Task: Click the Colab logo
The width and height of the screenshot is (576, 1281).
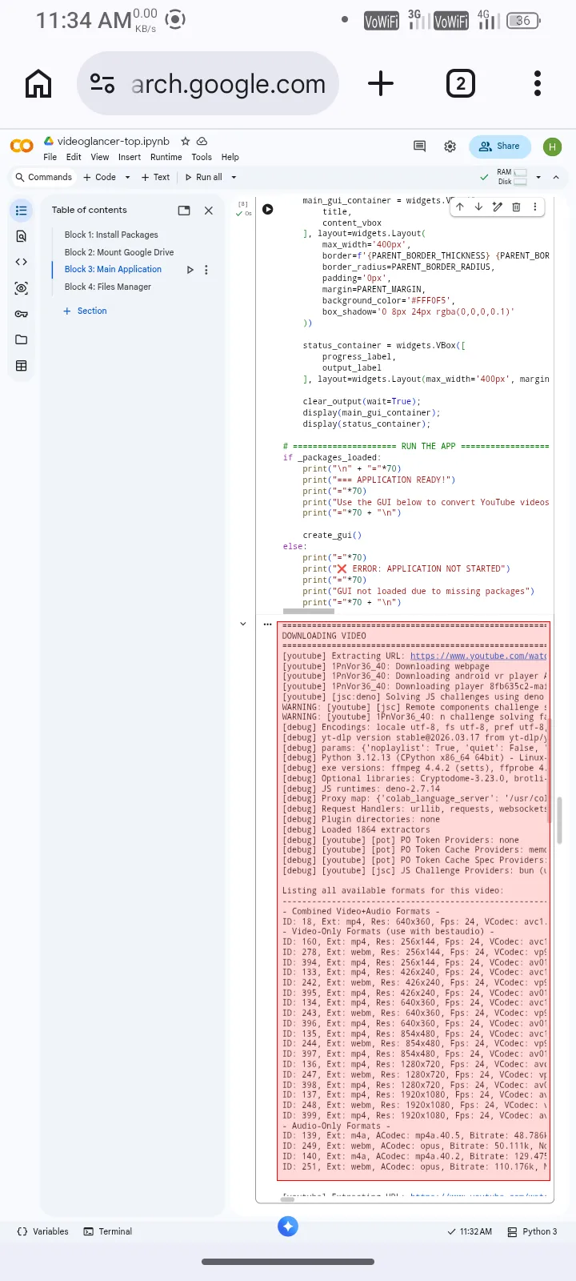Action: coord(22,146)
